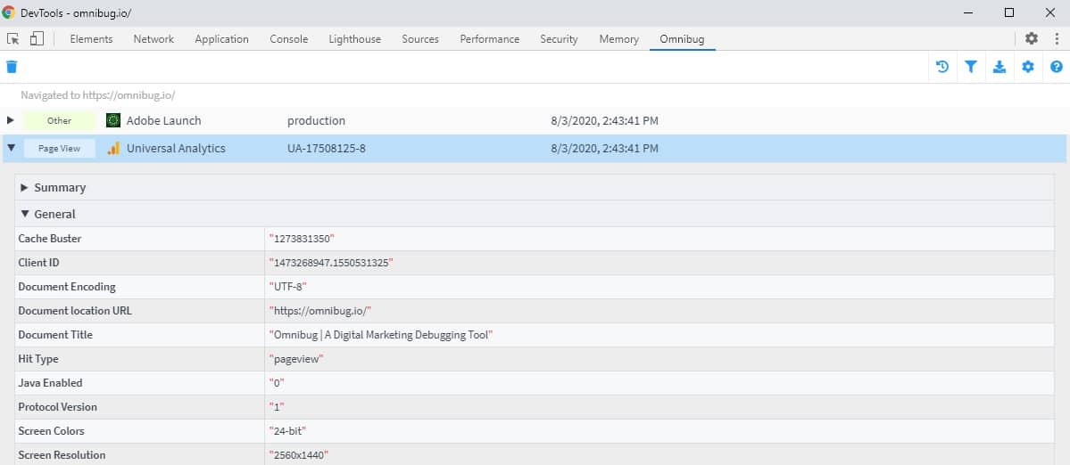Screen dimensions: 1070x465
Task: Click the Other request type badge
Action: pos(60,120)
